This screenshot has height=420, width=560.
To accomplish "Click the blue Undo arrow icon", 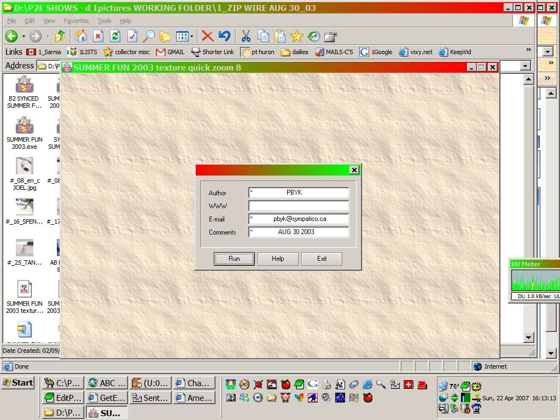I will 224,36.
